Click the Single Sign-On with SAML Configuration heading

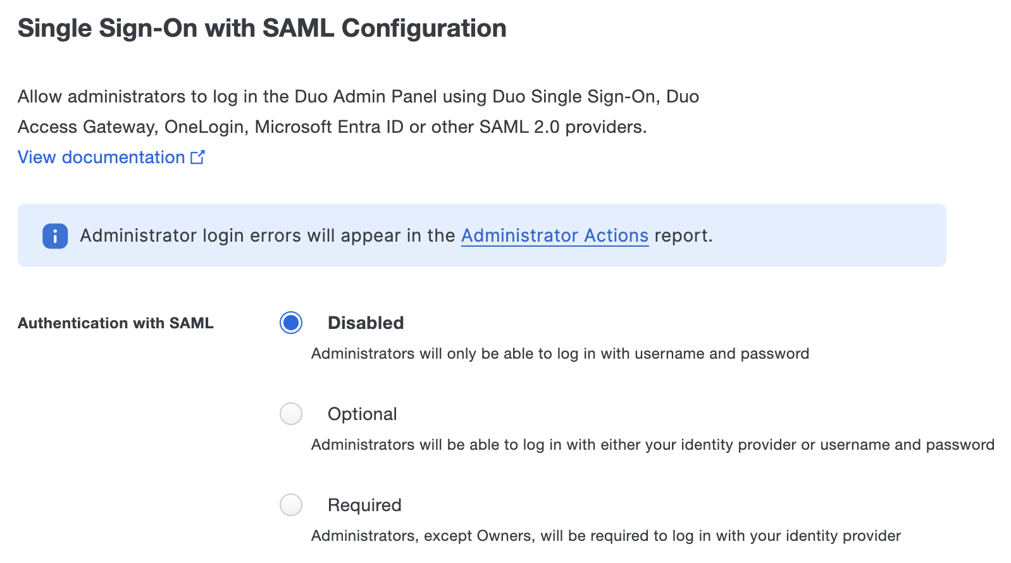pyautogui.click(x=262, y=27)
